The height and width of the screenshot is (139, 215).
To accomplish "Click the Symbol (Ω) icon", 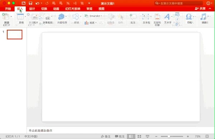I will (x=189, y=17).
